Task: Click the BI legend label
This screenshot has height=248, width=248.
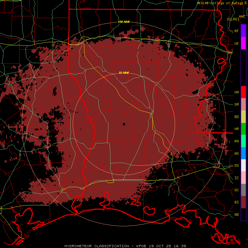Action: pos(237,202)
